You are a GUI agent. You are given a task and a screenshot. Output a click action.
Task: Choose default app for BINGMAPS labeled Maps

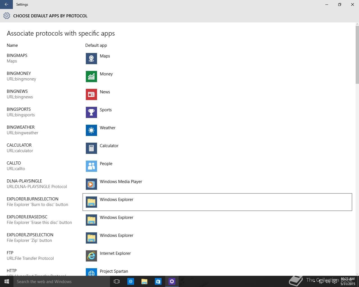coord(217,59)
